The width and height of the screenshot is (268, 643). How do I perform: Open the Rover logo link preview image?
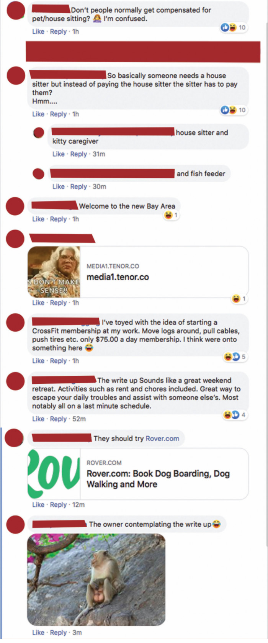(x=54, y=474)
